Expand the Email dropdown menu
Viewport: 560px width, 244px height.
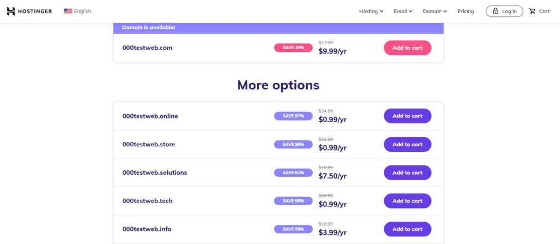pos(403,11)
